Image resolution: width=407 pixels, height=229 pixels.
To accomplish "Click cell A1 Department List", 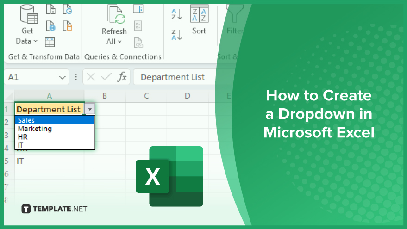I will [x=50, y=109].
